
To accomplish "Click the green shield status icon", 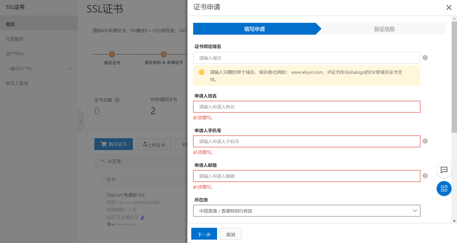I will point(109,224).
